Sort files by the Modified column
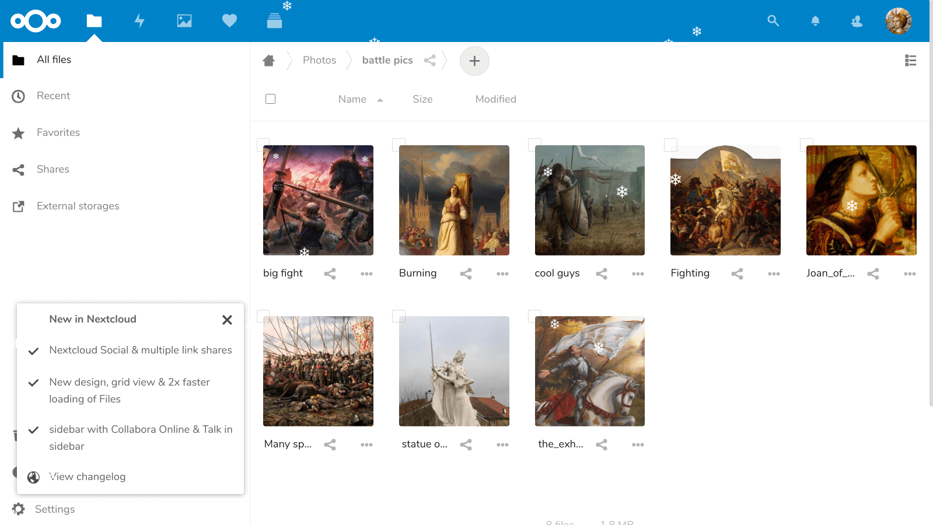Viewport: 933px width, 525px height. pyautogui.click(x=495, y=99)
